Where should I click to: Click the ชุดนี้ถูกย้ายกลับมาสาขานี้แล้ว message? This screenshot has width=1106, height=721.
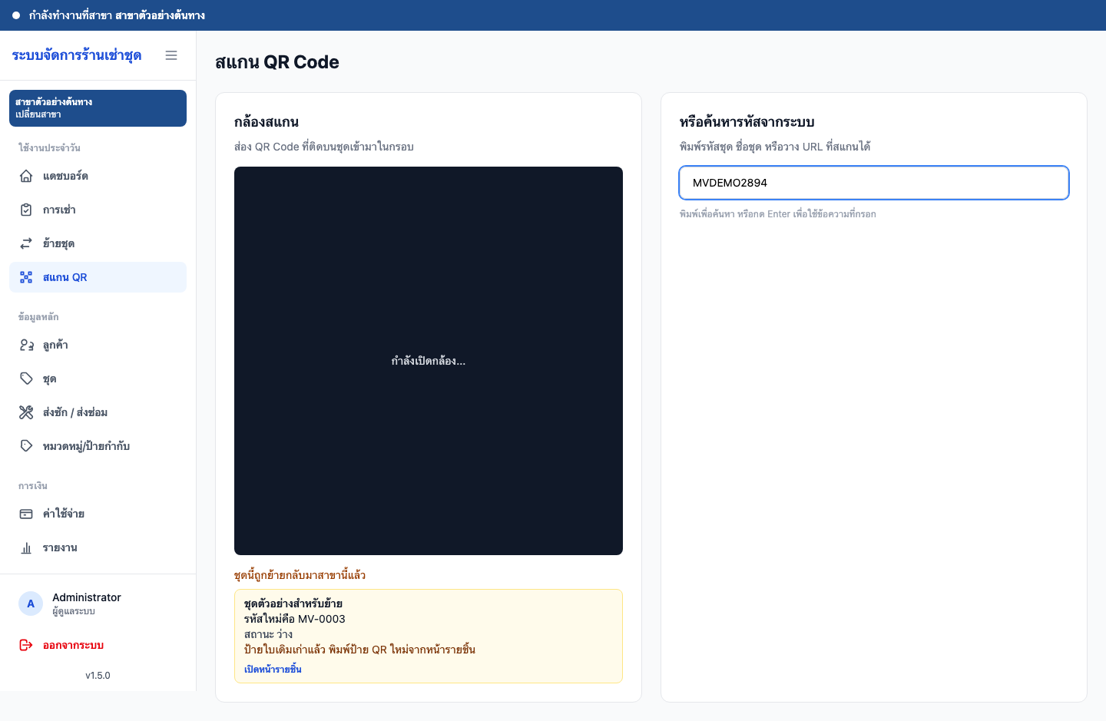(300, 575)
